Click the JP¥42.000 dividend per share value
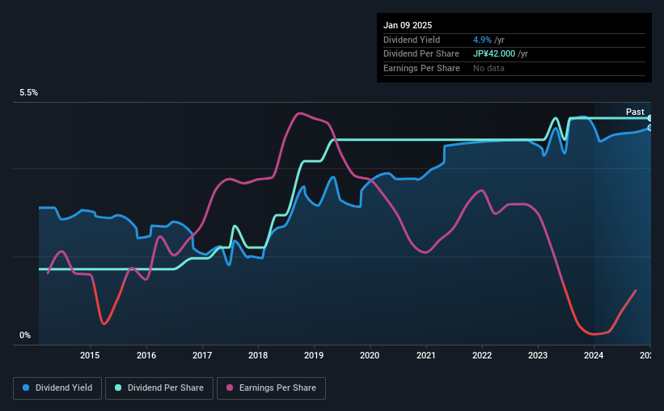The width and height of the screenshot is (664, 411). pyautogui.click(x=494, y=54)
